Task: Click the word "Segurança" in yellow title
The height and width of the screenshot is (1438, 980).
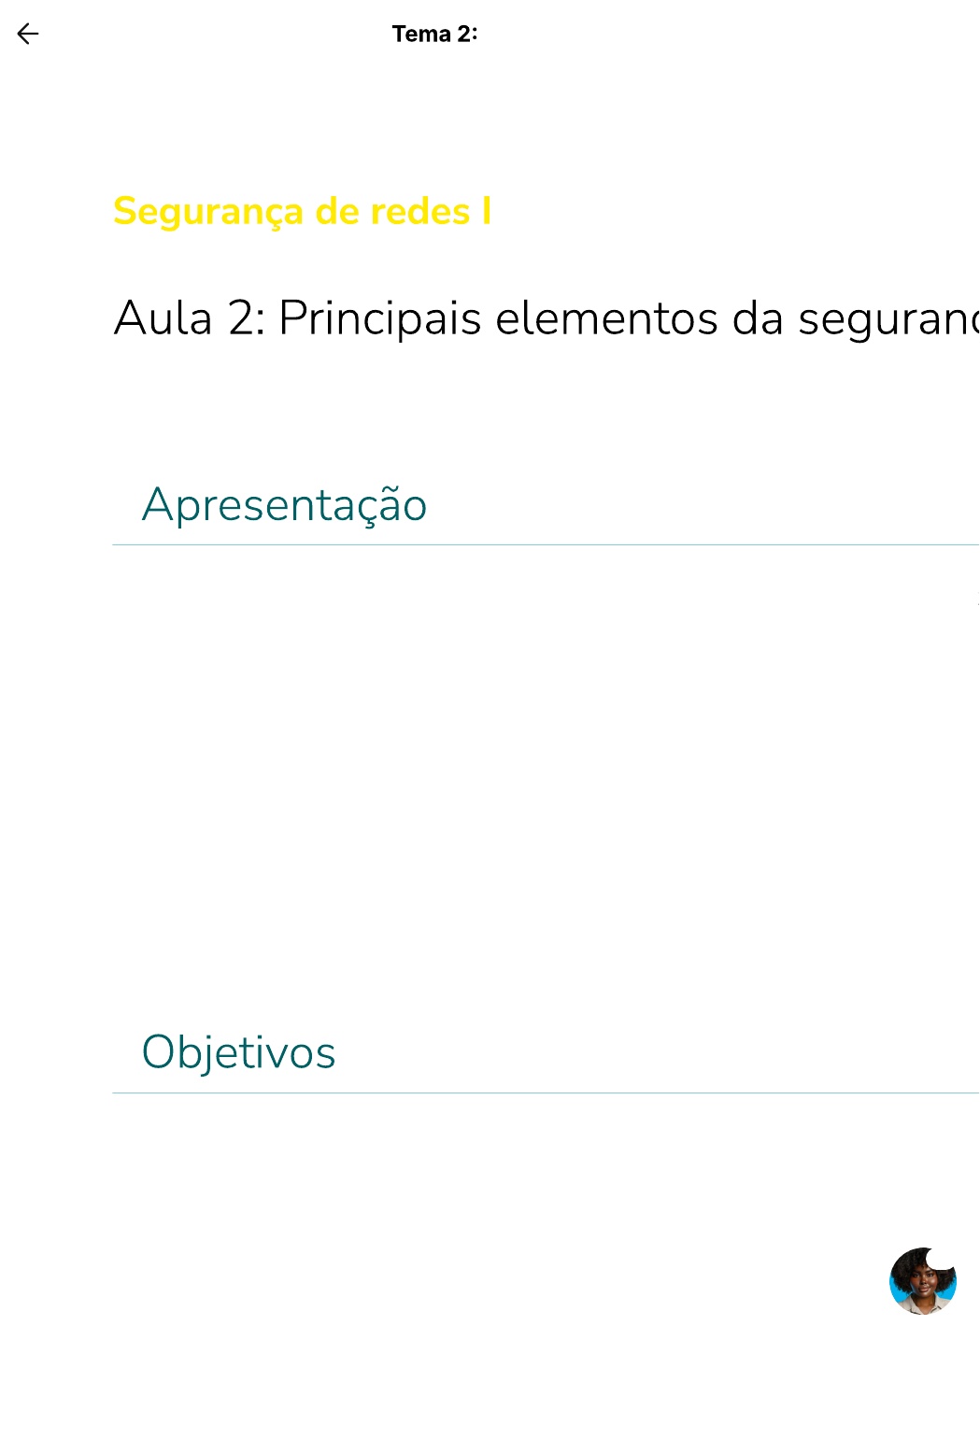Action: pos(207,212)
